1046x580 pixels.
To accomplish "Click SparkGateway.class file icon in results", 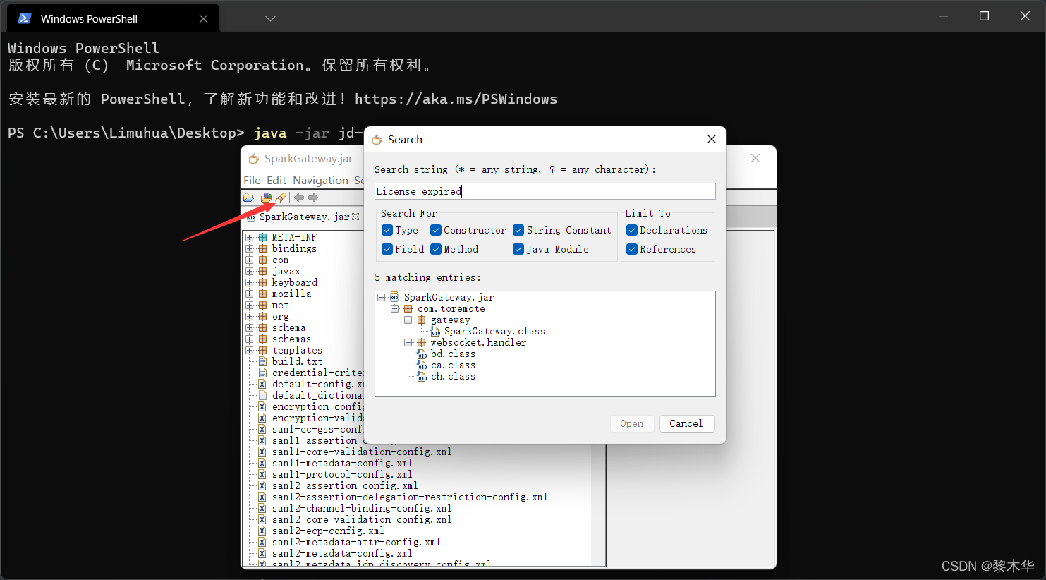I will point(435,331).
